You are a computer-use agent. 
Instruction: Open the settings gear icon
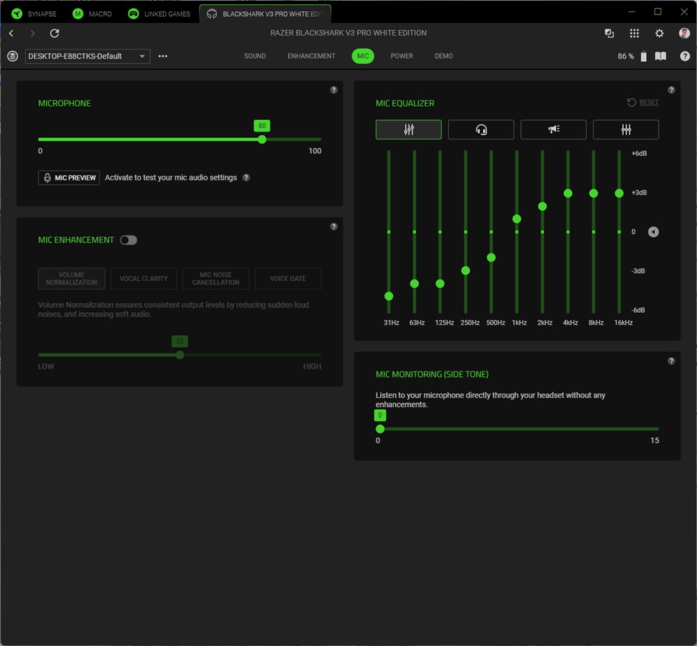[659, 33]
